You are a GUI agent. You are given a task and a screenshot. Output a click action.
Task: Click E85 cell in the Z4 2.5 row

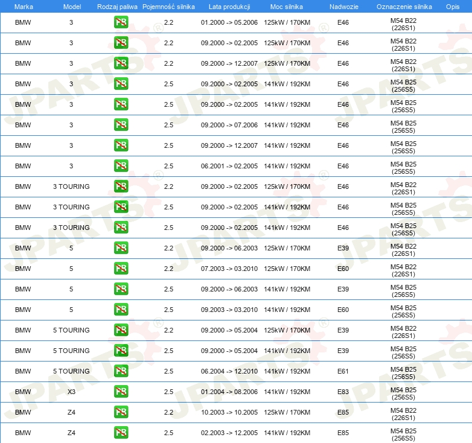click(x=343, y=433)
